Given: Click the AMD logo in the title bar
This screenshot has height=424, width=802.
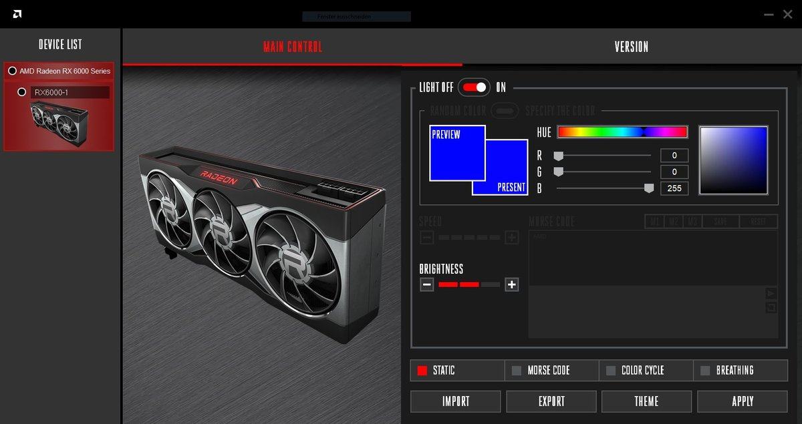Looking at the screenshot, I should coord(17,14).
